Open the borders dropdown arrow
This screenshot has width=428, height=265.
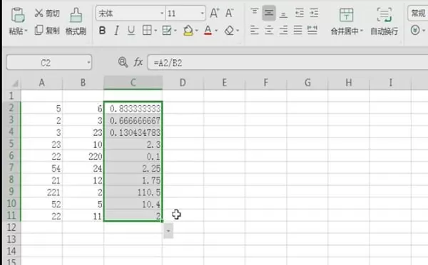tap(156, 31)
